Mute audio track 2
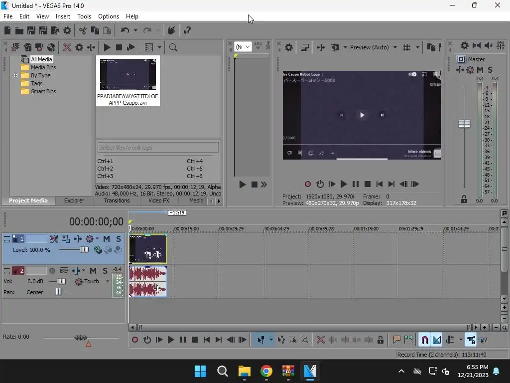This screenshot has width=510, height=383. pos(93,271)
